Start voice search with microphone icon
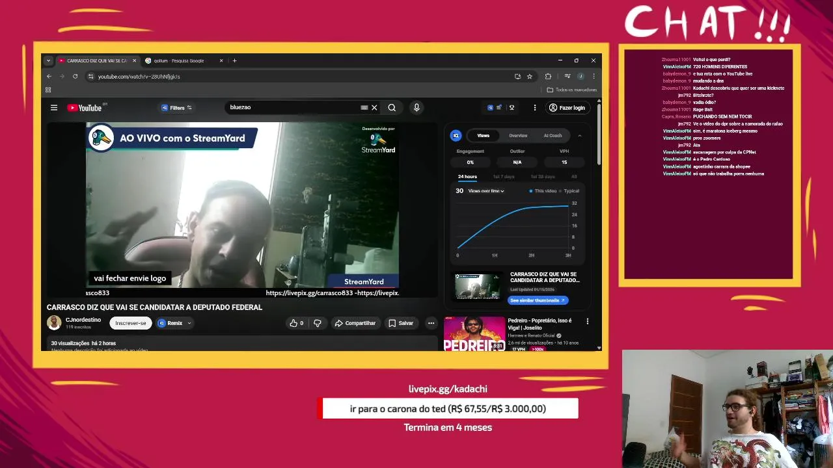 416,108
